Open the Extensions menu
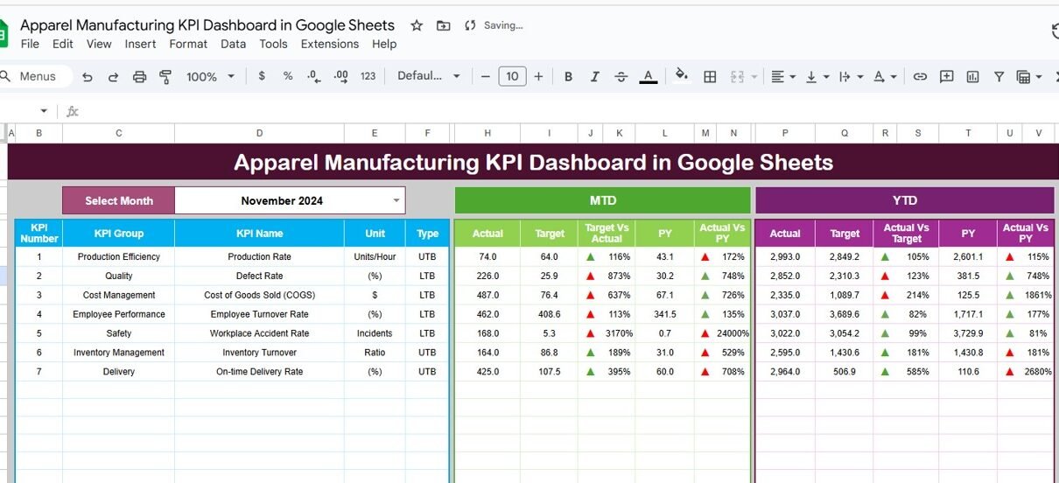 click(331, 44)
